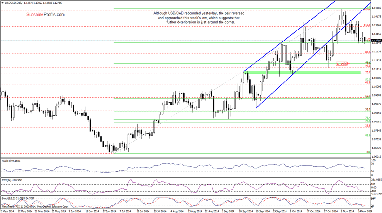
Task: Click the 25 Jul 2014 date label
Action: click(160, 211)
